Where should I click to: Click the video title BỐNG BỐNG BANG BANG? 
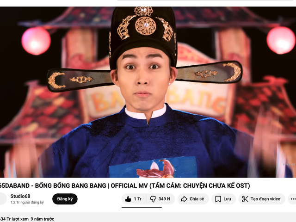71,185
